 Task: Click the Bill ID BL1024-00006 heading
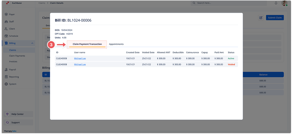tap(73, 20)
